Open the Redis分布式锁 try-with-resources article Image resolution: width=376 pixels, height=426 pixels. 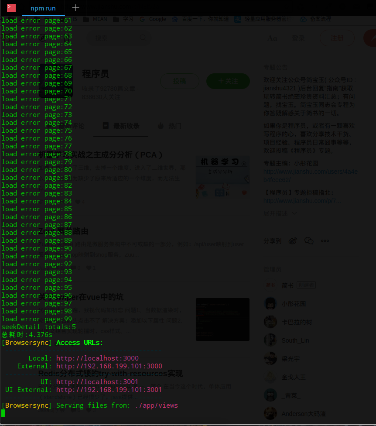110,374
